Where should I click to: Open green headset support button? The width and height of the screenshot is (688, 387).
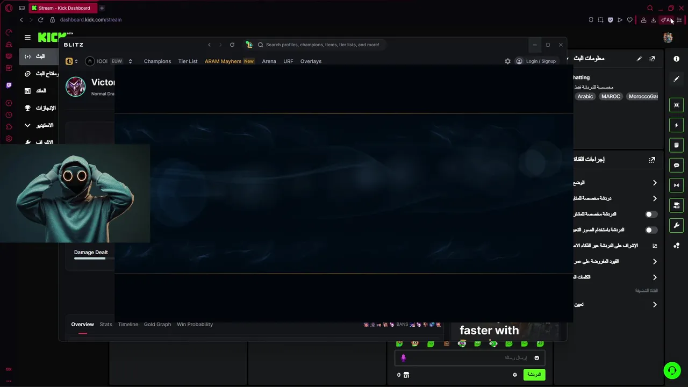coord(671,370)
